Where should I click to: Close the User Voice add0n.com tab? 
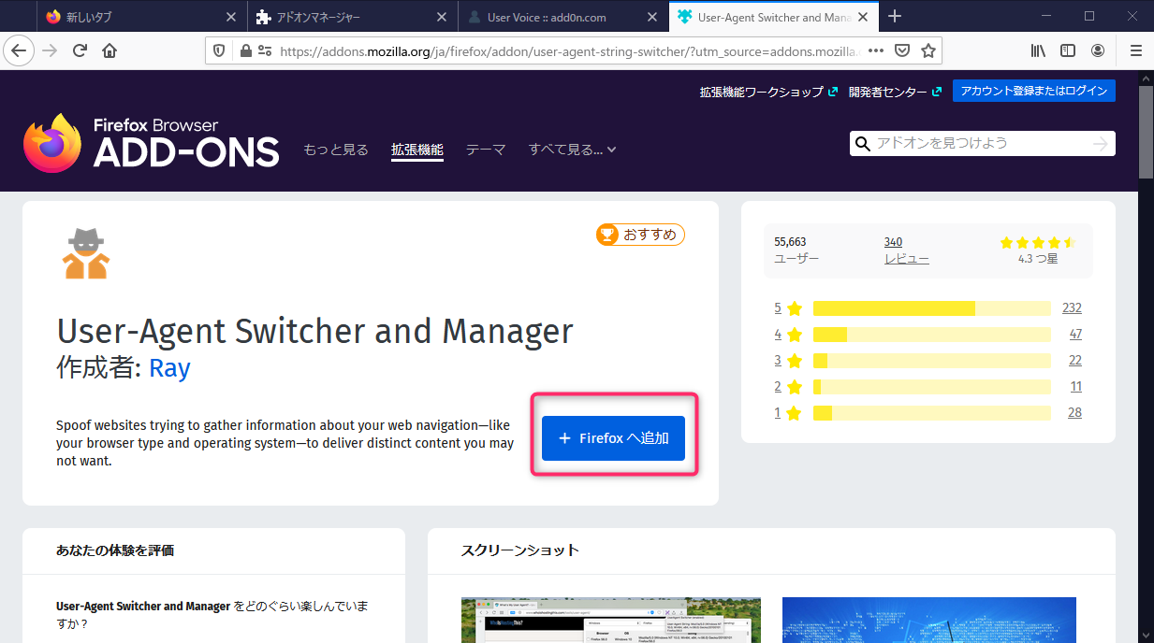pyautogui.click(x=653, y=17)
